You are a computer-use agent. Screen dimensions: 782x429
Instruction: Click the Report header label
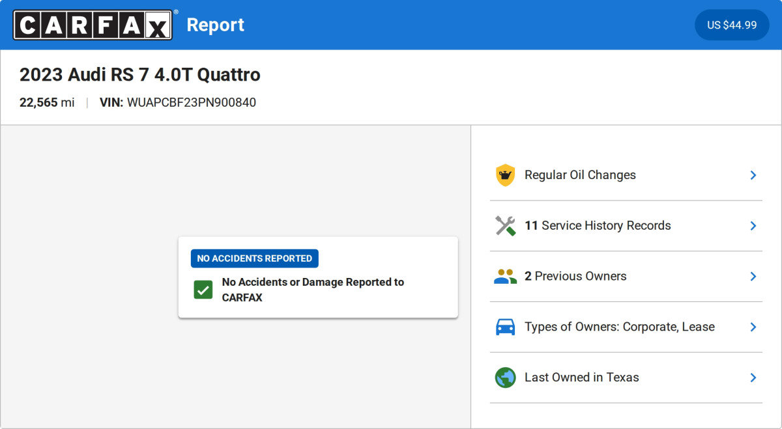coord(216,25)
